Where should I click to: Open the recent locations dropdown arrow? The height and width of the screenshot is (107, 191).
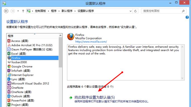pyautogui.click(x=18, y=11)
